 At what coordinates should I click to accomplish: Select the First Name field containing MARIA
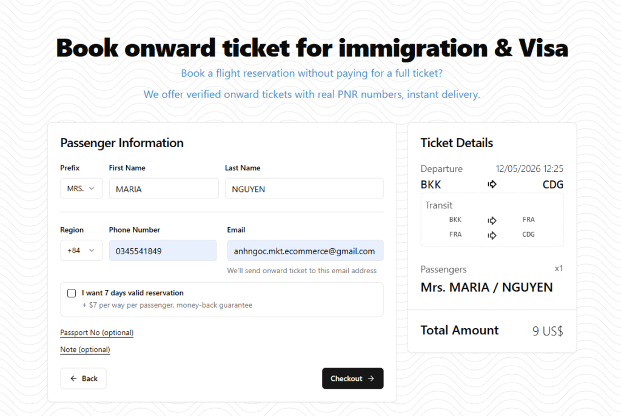163,188
